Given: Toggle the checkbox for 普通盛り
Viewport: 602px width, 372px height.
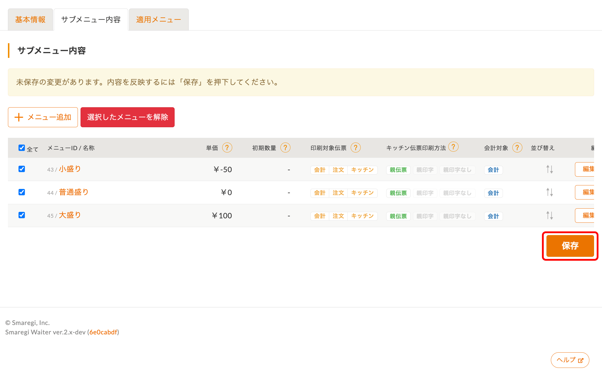Looking at the screenshot, I should click(21, 192).
